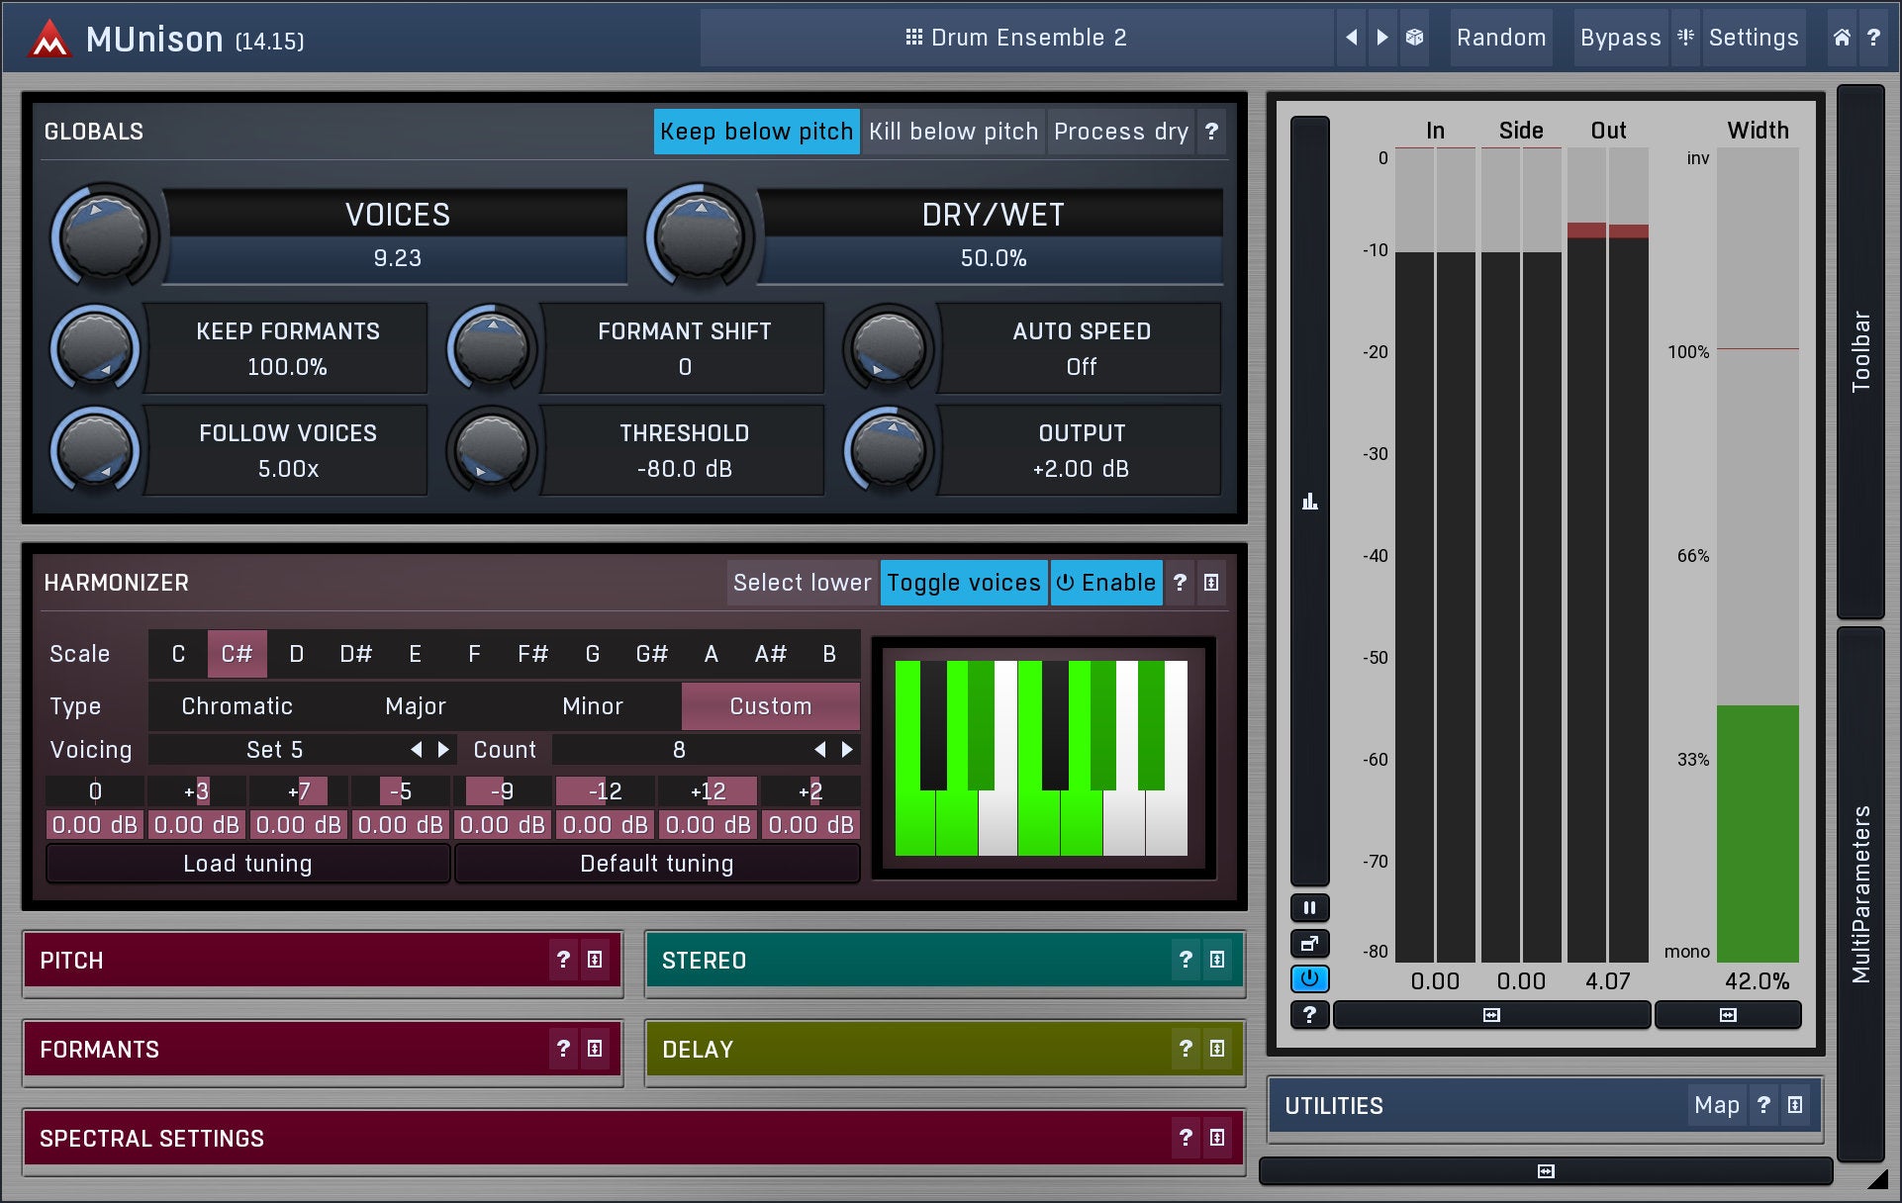Select the Minor scale type
The height and width of the screenshot is (1203, 1902).
[x=592, y=706]
